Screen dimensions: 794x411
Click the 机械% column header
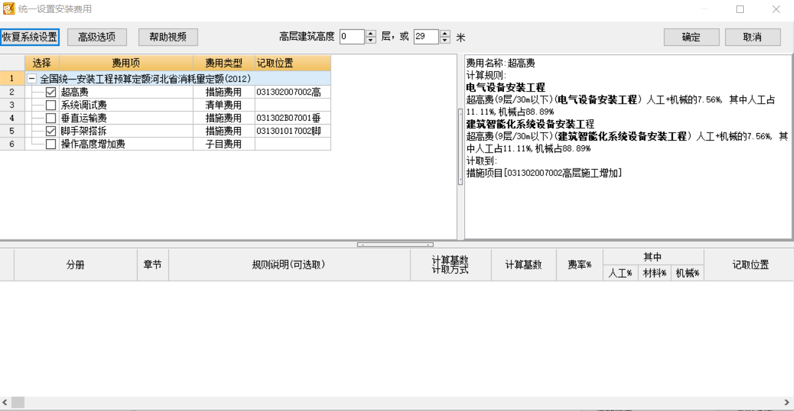[x=688, y=274]
